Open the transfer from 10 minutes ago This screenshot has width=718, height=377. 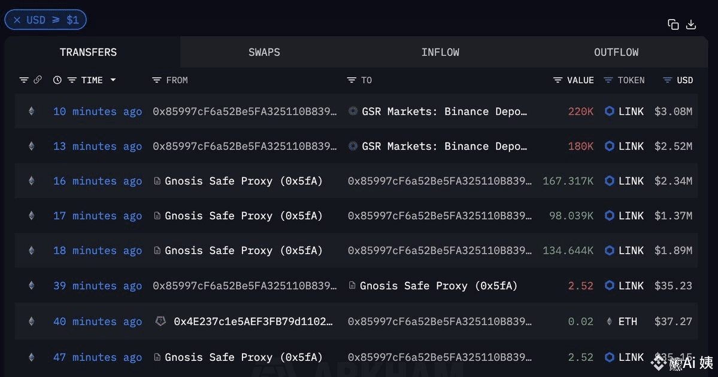tap(96, 111)
